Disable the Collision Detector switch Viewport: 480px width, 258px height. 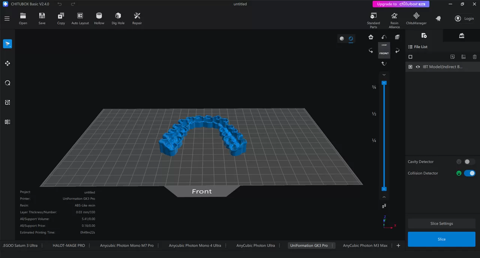coord(469,173)
